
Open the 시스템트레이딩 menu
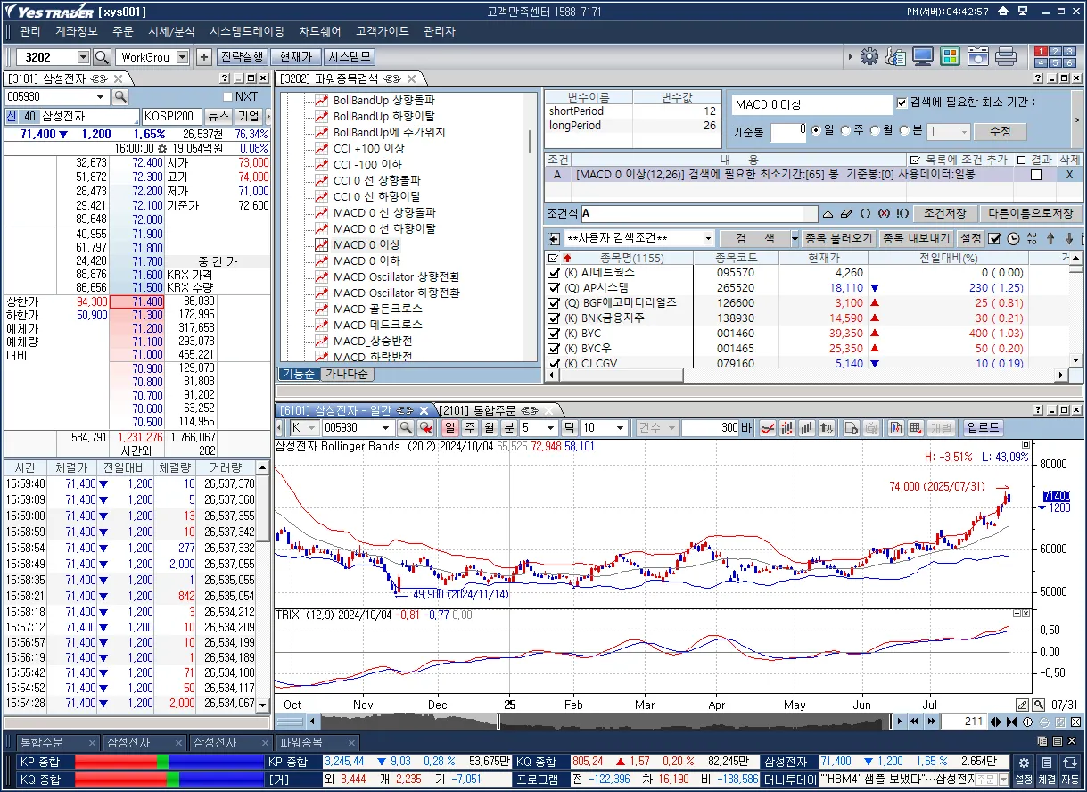point(247,31)
